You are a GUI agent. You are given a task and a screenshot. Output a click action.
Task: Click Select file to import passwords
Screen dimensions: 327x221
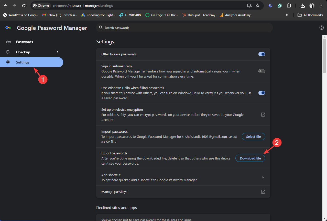[253, 137]
